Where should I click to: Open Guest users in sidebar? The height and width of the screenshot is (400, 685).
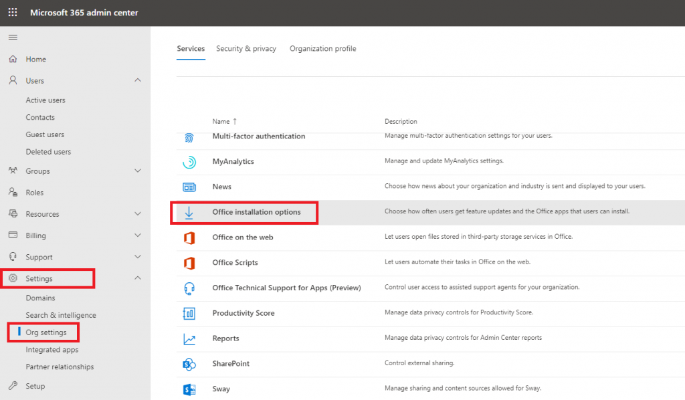[45, 134]
